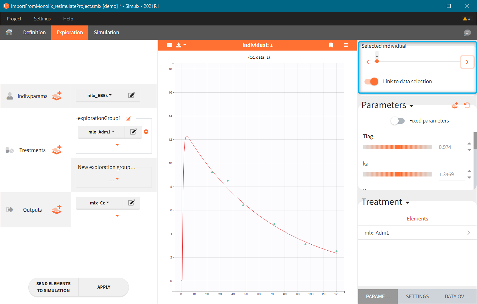Open the mlx_Cc output dropdown

[x=99, y=203]
